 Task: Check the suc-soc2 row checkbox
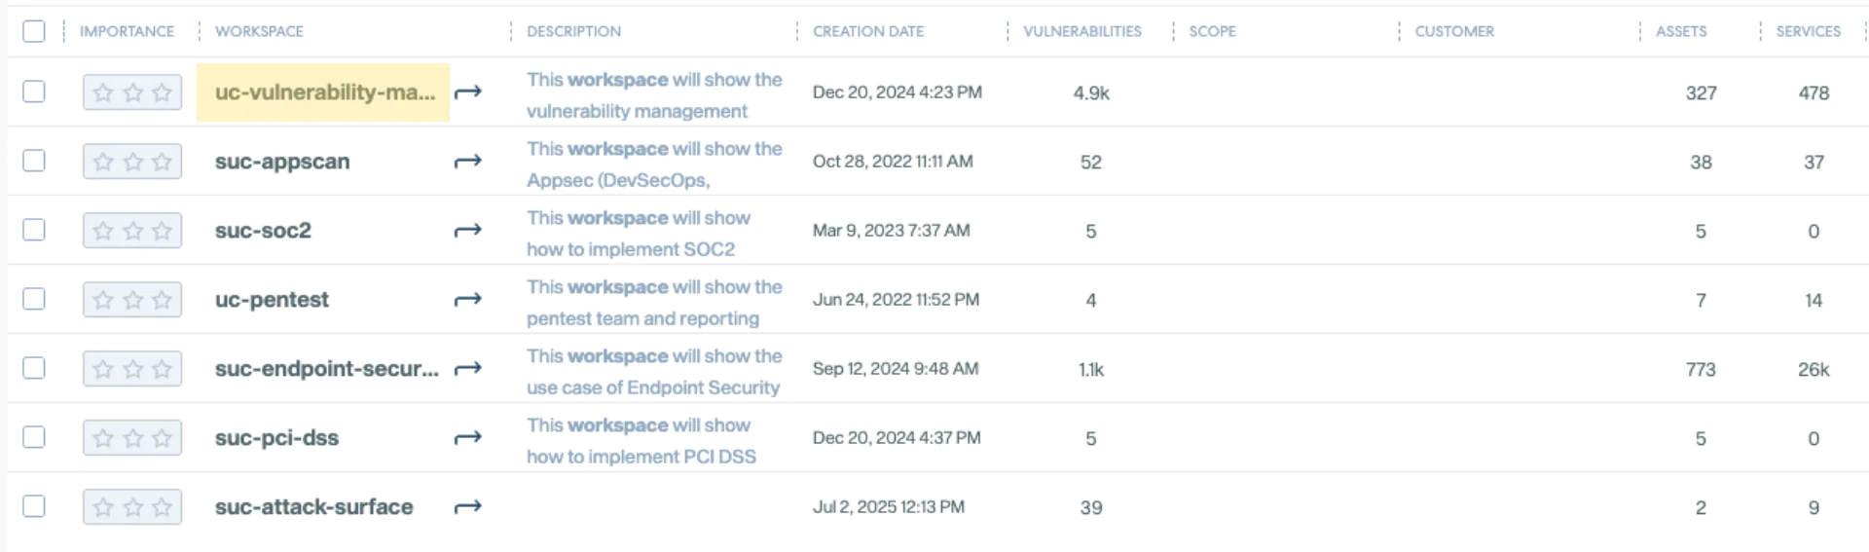pyautogui.click(x=34, y=230)
